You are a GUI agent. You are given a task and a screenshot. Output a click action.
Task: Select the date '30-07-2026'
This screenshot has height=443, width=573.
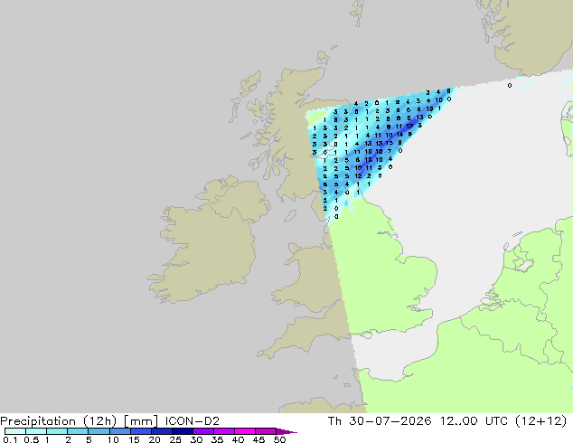390,421
